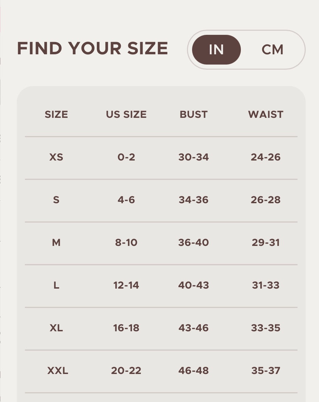Click the FIND YOUR SIZE heading

click(x=92, y=48)
